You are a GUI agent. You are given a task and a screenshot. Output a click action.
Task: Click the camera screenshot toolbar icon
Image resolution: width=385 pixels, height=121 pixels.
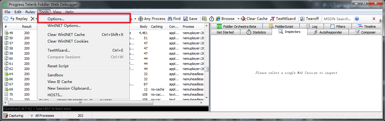(204, 19)
